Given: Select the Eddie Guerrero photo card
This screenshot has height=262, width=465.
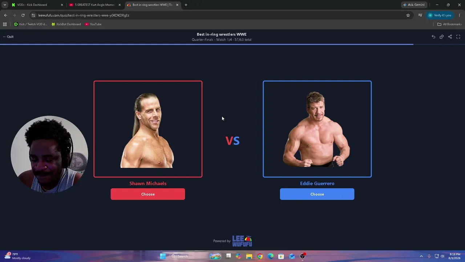Looking at the screenshot, I should click(x=317, y=129).
